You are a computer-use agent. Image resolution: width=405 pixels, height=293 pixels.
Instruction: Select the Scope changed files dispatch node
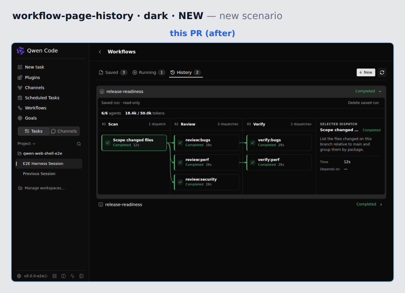click(134, 143)
